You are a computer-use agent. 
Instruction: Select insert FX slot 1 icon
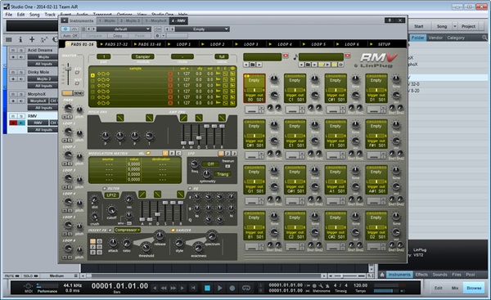(92, 241)
